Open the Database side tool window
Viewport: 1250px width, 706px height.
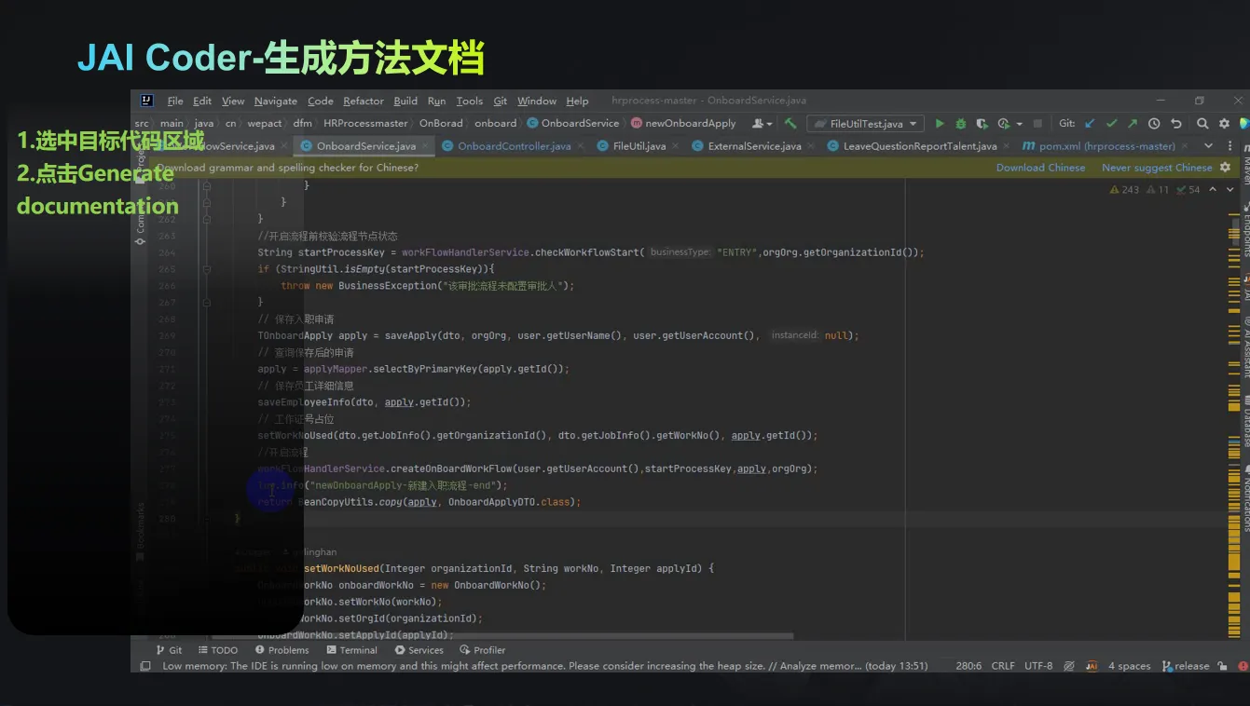point(1245,421)
